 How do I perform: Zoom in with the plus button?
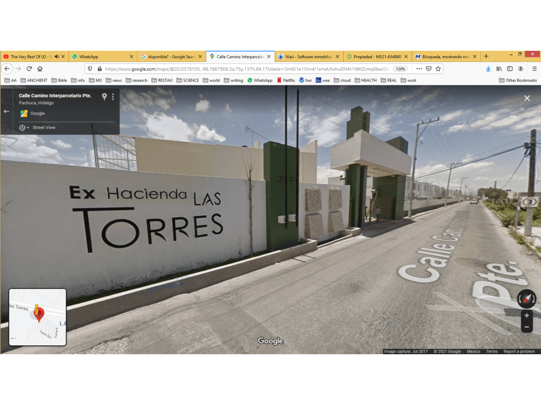tap(527, 316)
